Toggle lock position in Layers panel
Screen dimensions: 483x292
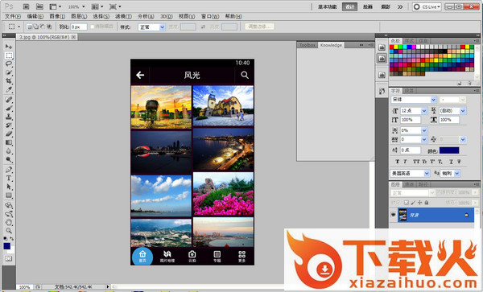tap(419, 203)
